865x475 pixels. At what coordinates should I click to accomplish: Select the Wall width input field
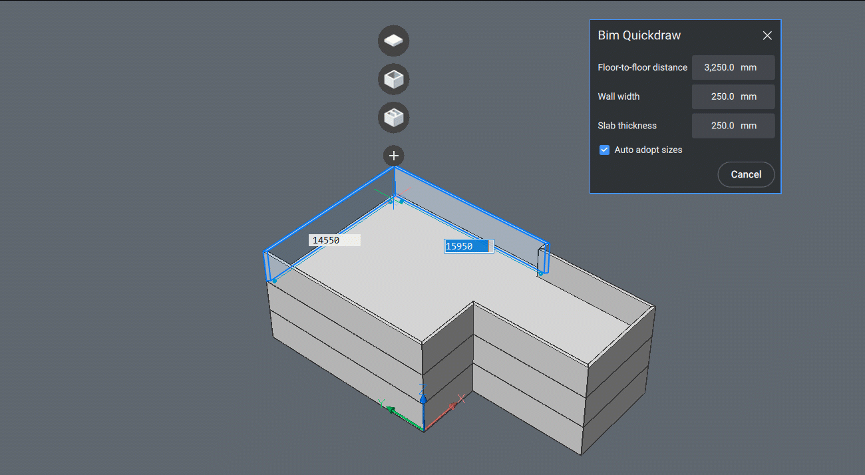[x=733, y=96]
